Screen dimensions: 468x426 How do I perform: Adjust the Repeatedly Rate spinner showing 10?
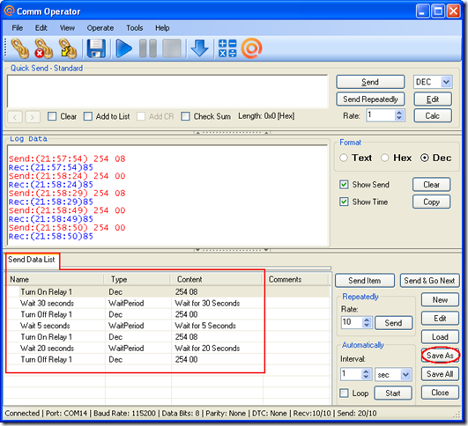367,322
